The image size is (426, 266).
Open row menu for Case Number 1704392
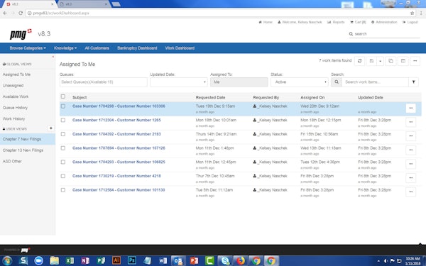[411, 136]
